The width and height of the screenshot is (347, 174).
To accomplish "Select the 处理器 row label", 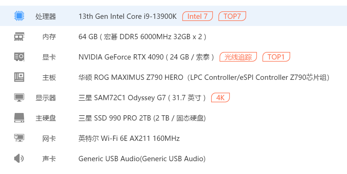I will [x=46, y=16].
